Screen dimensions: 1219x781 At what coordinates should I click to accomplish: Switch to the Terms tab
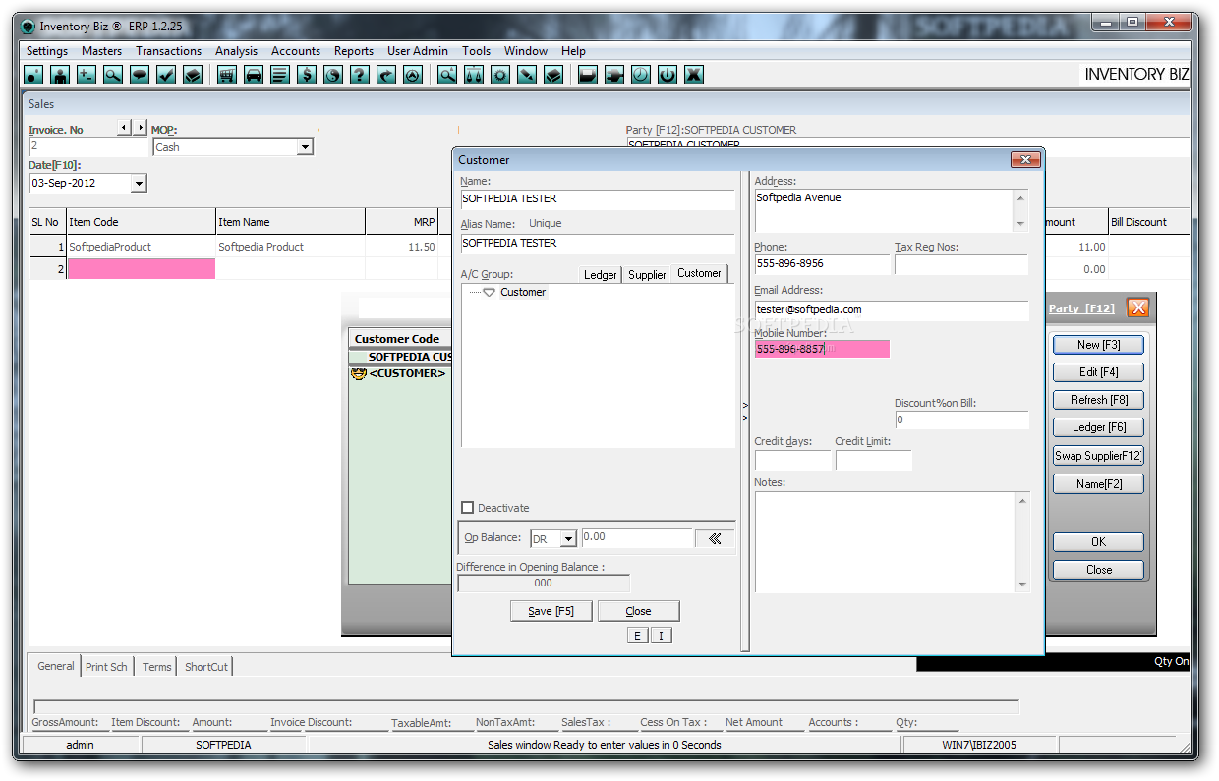[157, 667]
